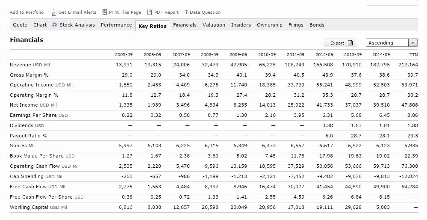Click the input box at top right
427x220 pixels.
(x=392, y=3)
